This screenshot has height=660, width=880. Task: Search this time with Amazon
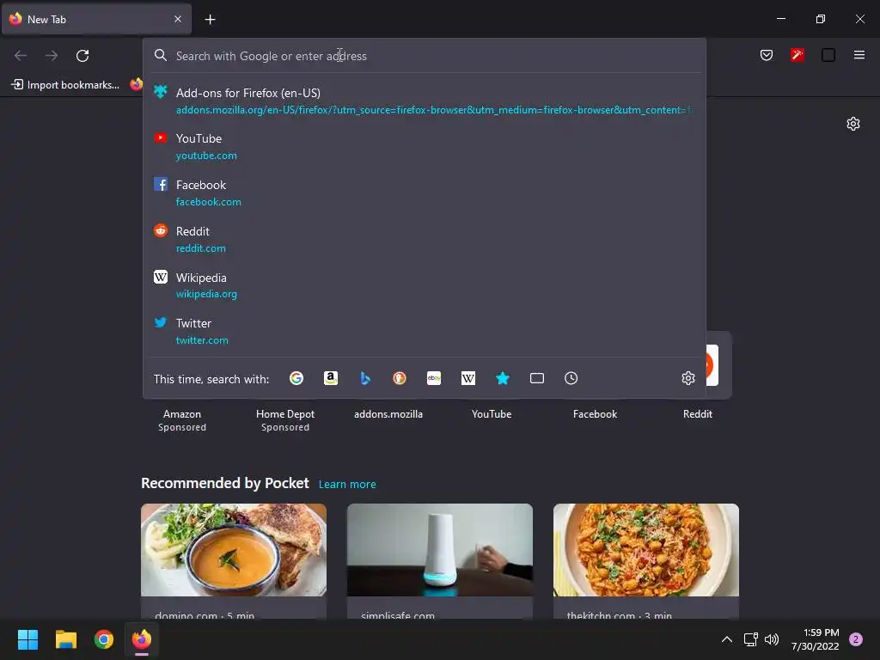click(331, 378)
